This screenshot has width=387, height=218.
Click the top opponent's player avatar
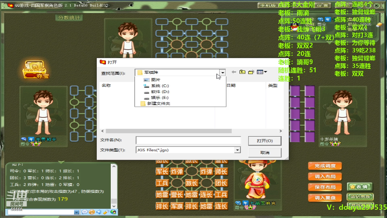128,39
